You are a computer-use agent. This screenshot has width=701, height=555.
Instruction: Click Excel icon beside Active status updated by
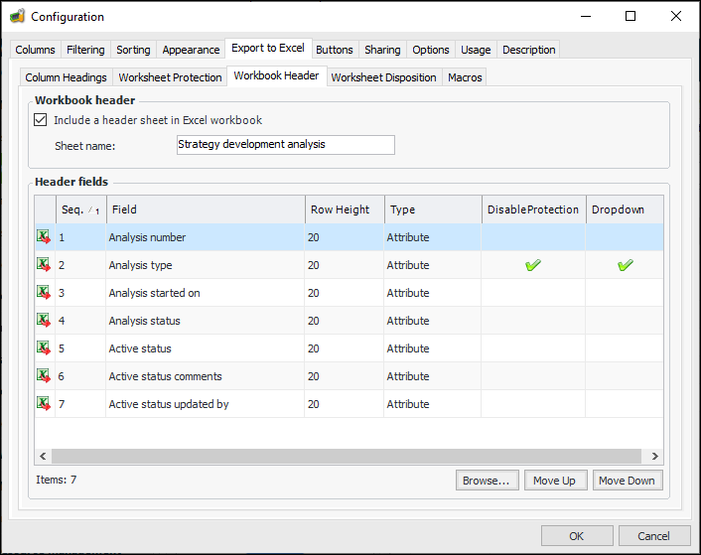[x=44, y=404]
